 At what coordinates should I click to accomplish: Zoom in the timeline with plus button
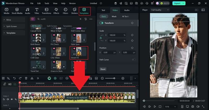[x=123, y=78]
